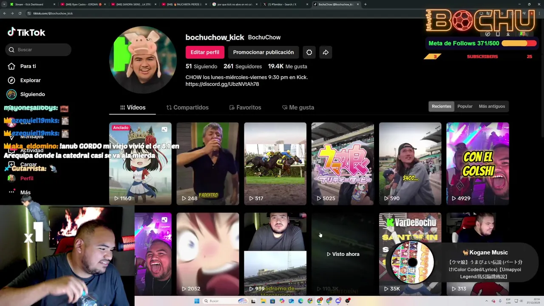Open the $400 video with 590 views
Screen dimensions: 544x306
click(410, 164)
